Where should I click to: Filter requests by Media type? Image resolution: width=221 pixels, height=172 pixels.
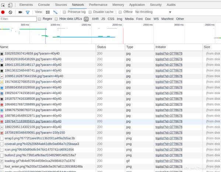[129, 19]
